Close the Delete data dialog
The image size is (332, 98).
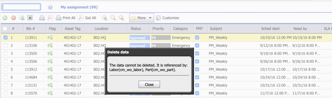click(149, 85)
